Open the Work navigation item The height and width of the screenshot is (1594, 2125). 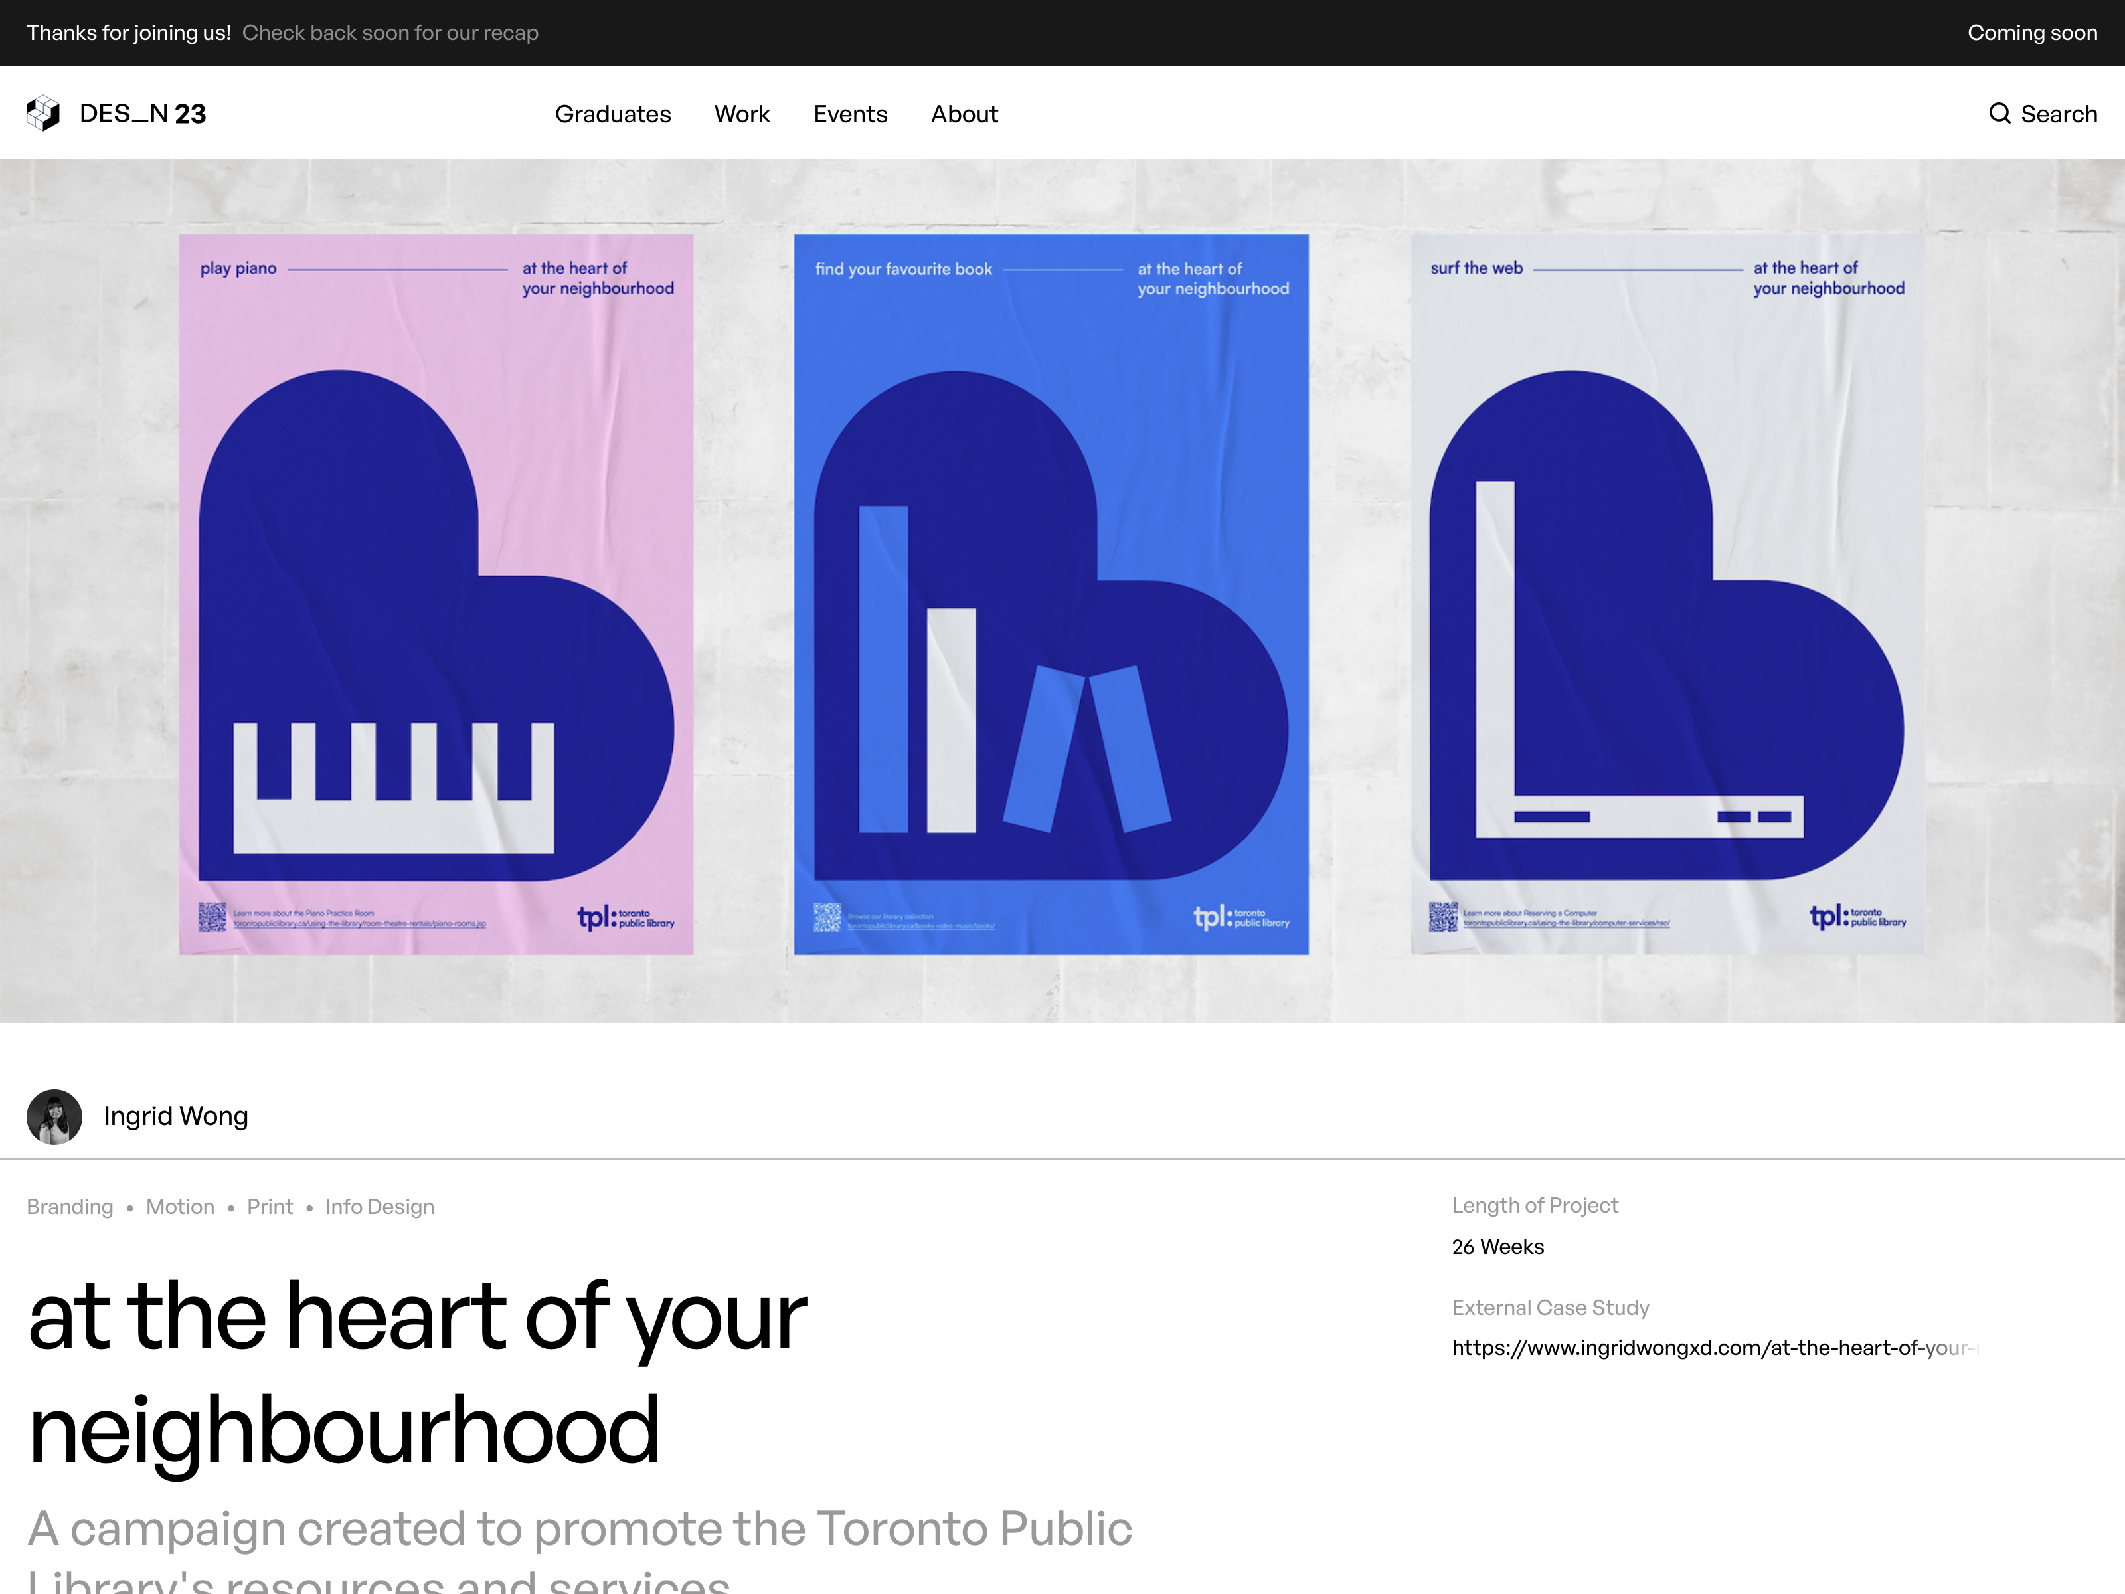point(742,114)
